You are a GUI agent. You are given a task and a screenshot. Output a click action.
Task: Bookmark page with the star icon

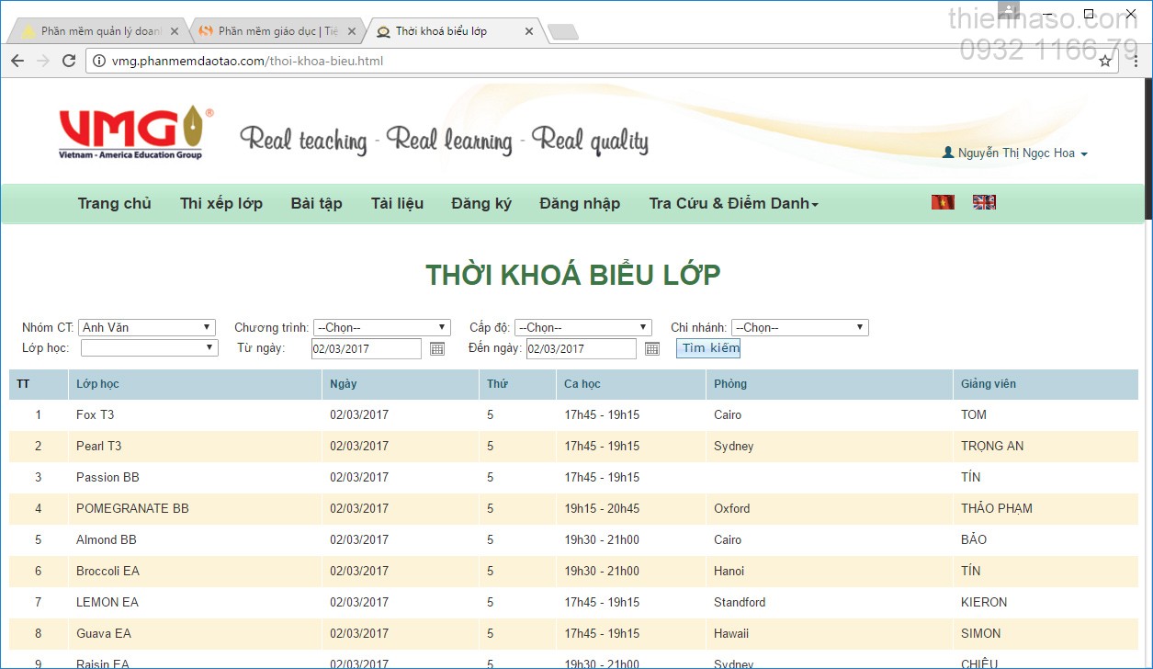point(1105,61)
